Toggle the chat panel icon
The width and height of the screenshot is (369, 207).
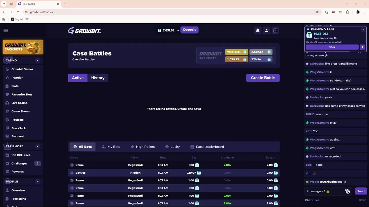(275, 30)
